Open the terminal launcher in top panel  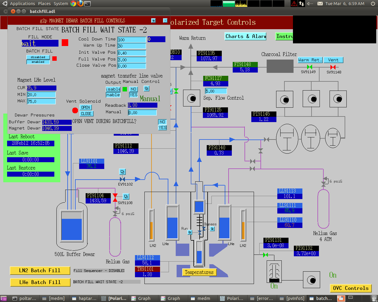87,4
